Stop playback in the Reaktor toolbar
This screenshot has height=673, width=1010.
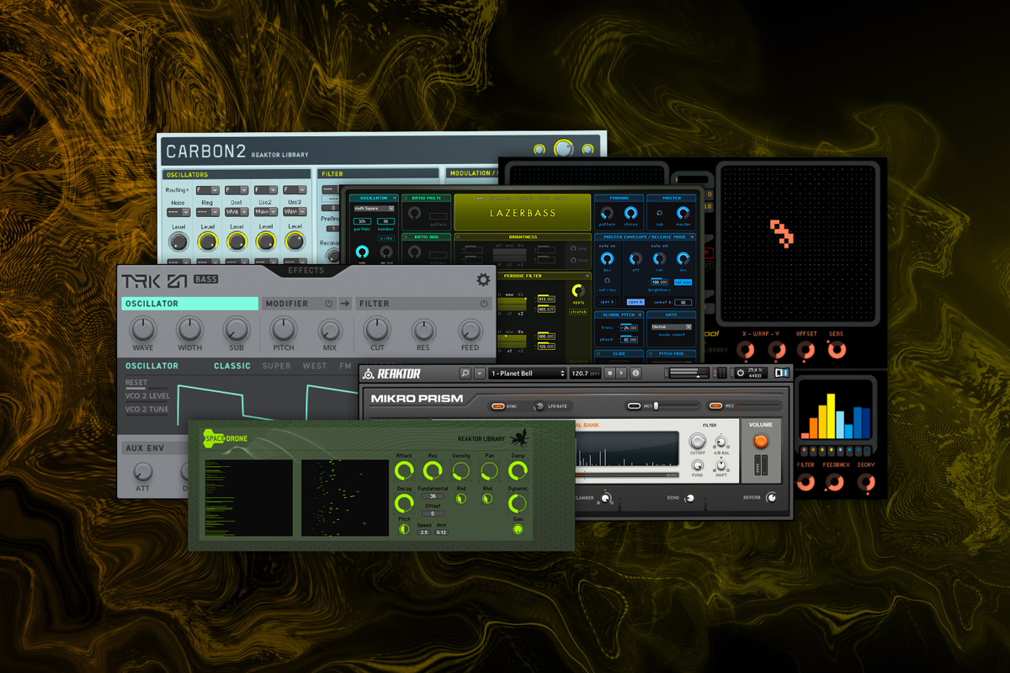click(x=609, y=374)
